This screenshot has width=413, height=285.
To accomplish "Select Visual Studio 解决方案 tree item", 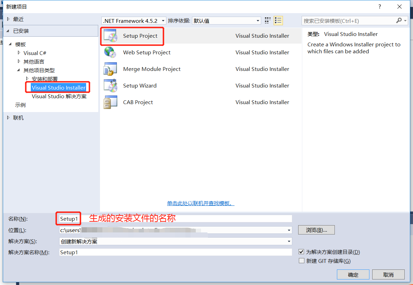I will tap(59, 96).
